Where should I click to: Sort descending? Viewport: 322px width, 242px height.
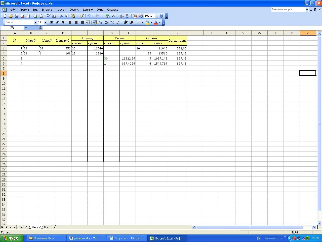128,16
